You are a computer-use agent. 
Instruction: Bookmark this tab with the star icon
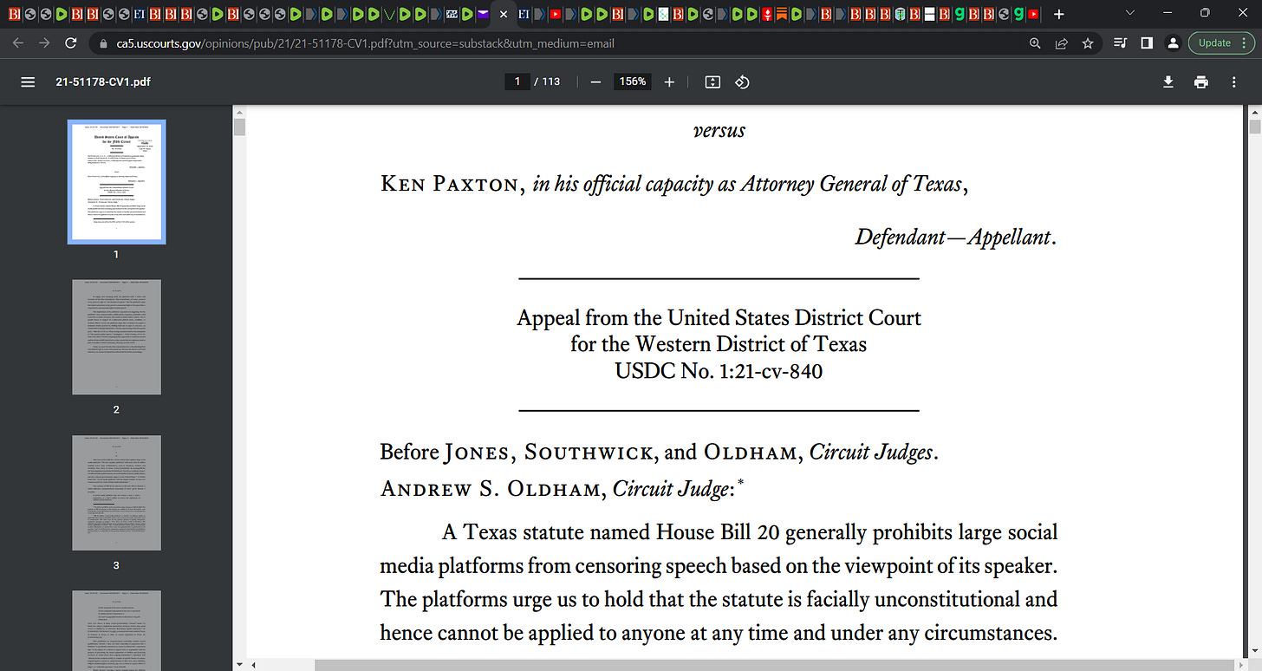[1087, 42]
